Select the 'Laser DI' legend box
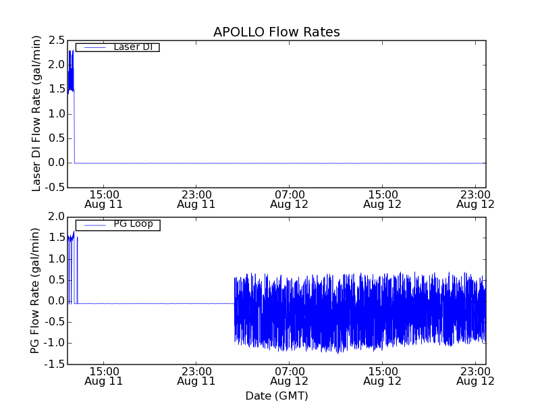Screen dimensions: 540x405 click(117, 47)
